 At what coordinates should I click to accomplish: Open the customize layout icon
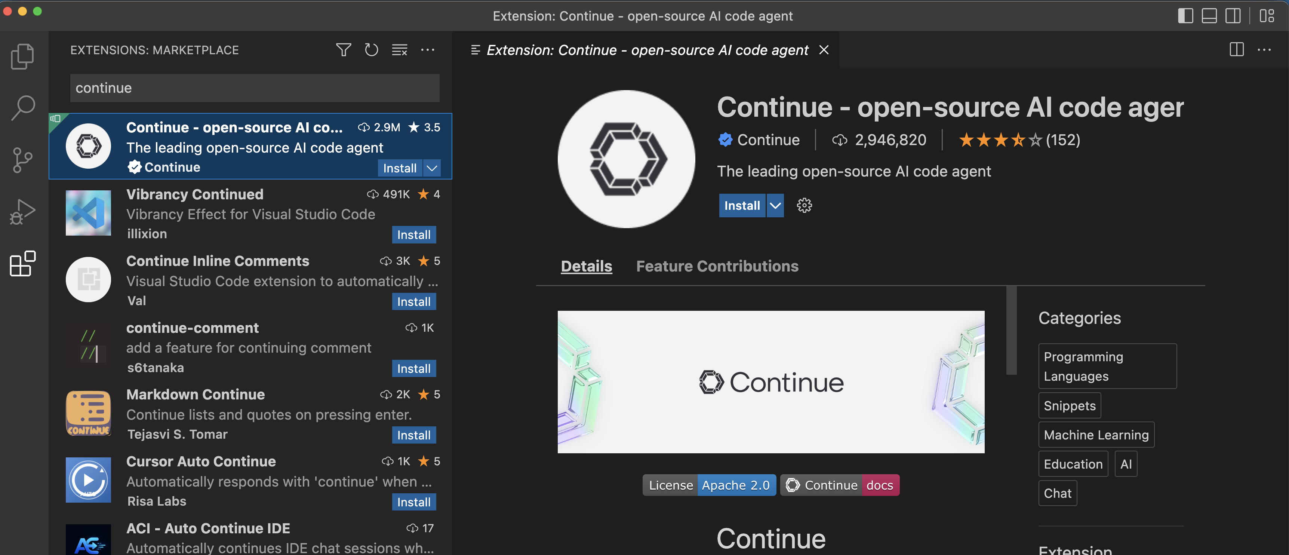click(1267, 15)
